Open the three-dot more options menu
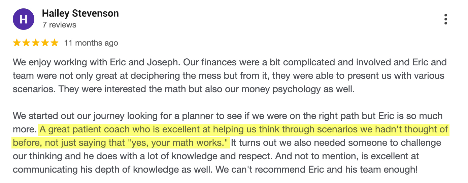Viewport: 468px width, 183px height. click(x=445, y=19)
